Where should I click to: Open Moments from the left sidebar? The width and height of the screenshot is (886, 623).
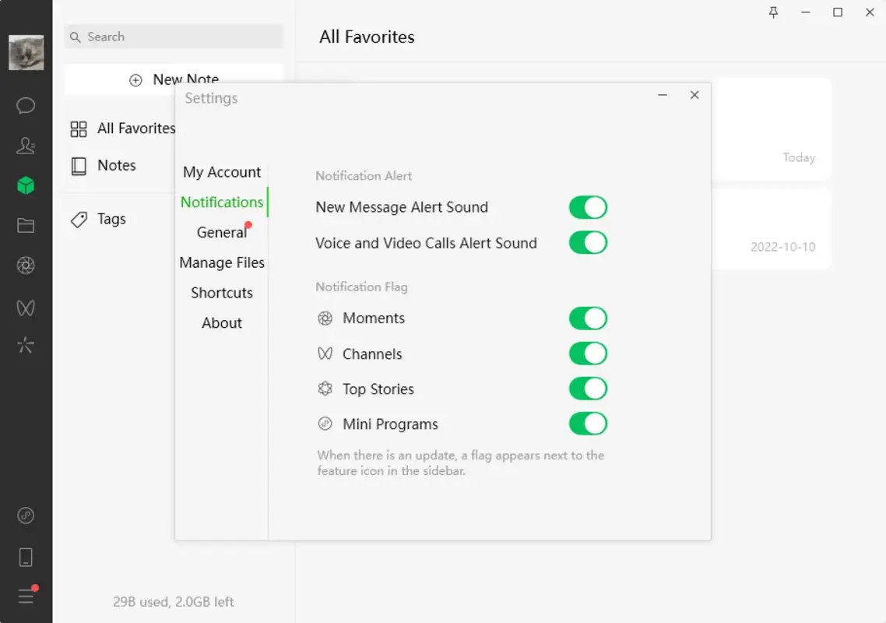pyautogui.click(x=26, y=266)
